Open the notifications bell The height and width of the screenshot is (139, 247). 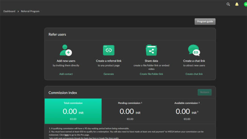point(237,4)
